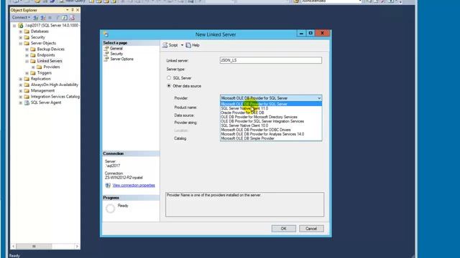Screen dimensions: 460x258
Task: Click the Disconnect icon in Object Explorer toolbar
Action: [43, 17]
